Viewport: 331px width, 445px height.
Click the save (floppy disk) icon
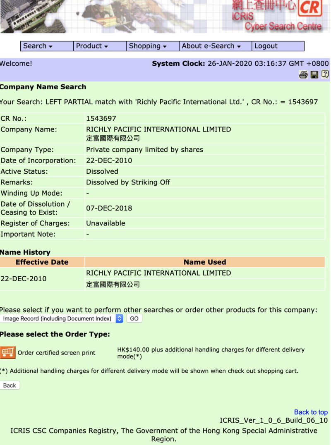(314, 74)
